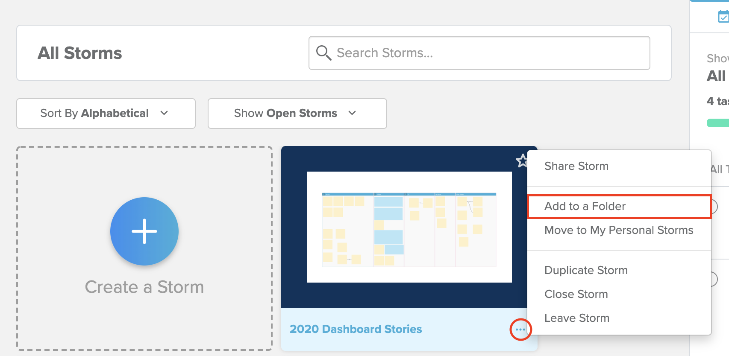Click the Create a Storm label
Screen dimensions: 729x356
[144, 287]
